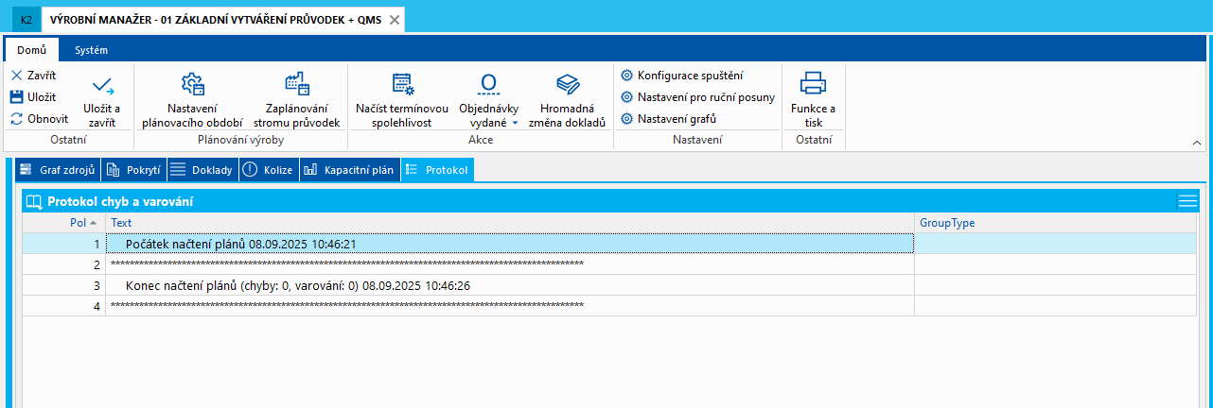Open Hromadná změna dokladů

coord(567,101)
